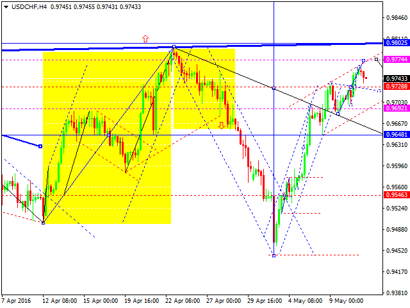
Task: Select the anchor point at the 9 May low
Action: coord(338,114)
